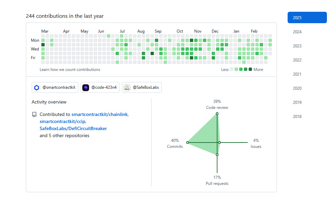Click the highlighted 2025 year button
Screen dimensions: 336x203
[307, 17]
